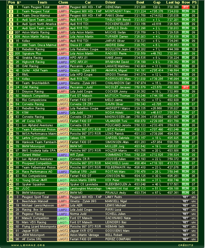Select driver MULLER Jorg
Viewport: 205px width, 248px height.
[115, 146]
